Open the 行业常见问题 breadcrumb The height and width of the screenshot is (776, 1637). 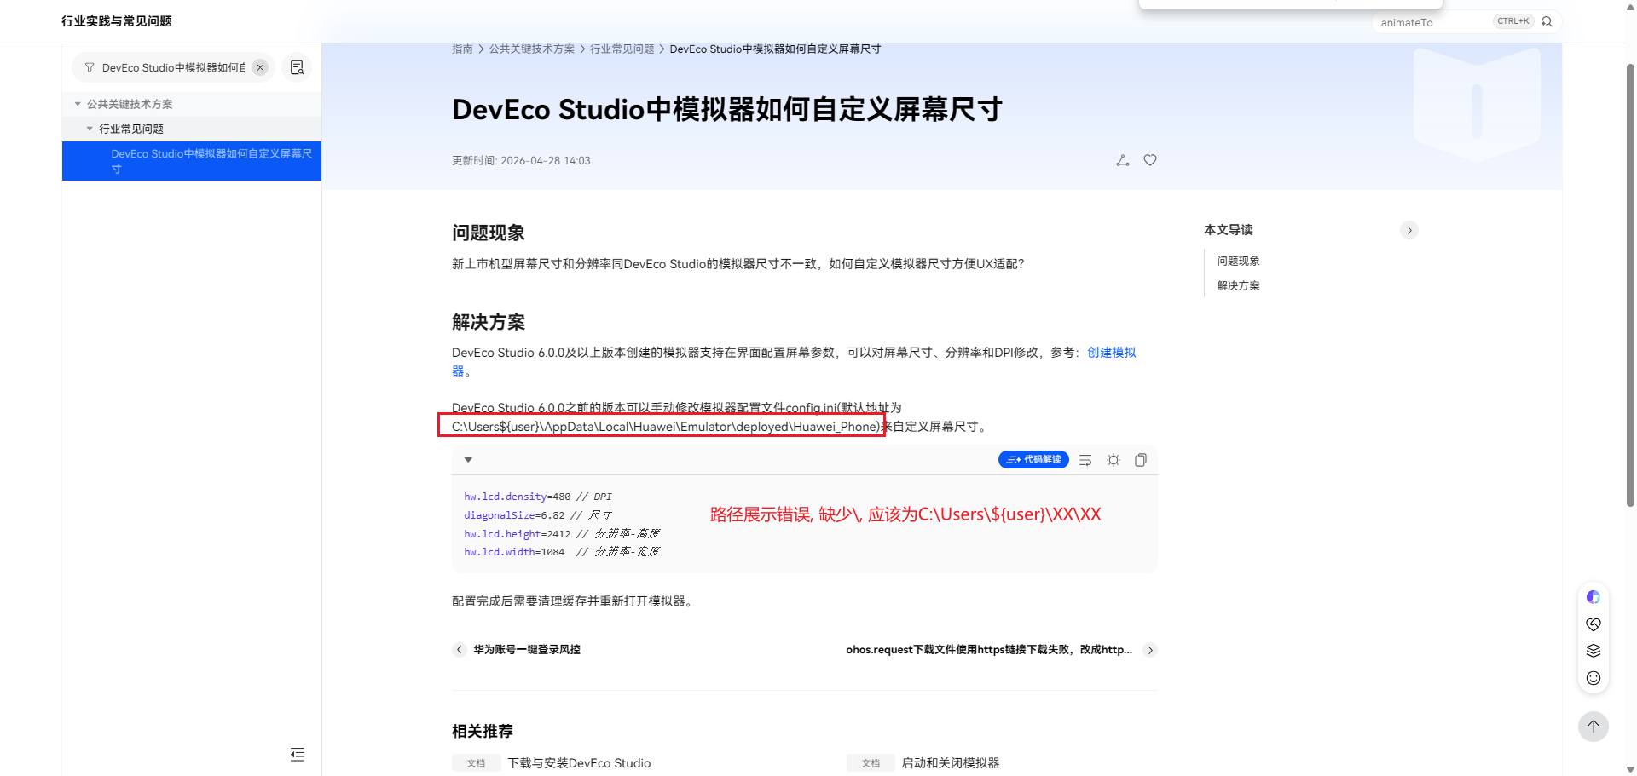click(622, 49)
